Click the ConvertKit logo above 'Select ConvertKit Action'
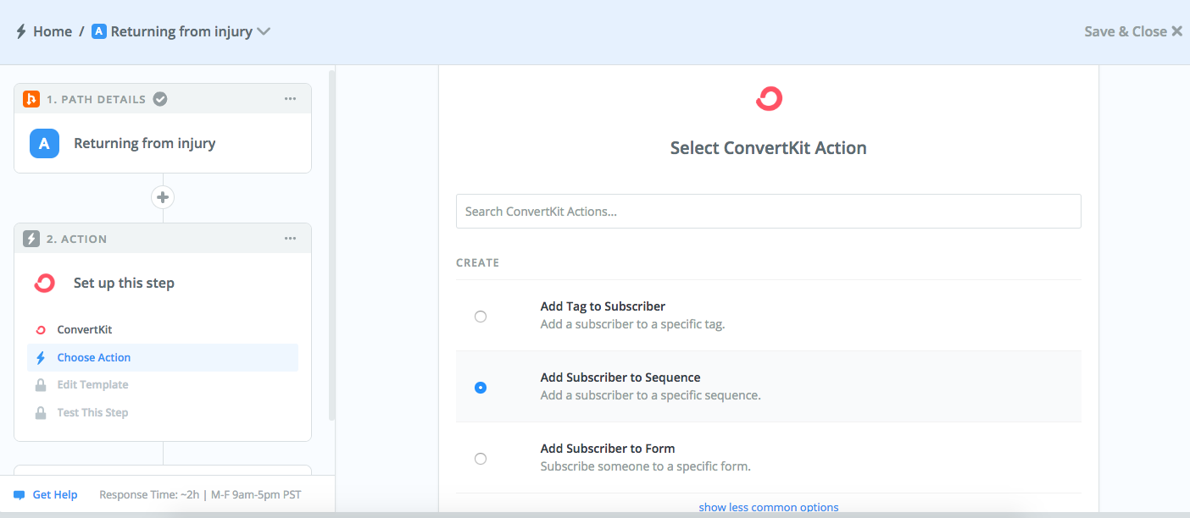 click(768, 97)
